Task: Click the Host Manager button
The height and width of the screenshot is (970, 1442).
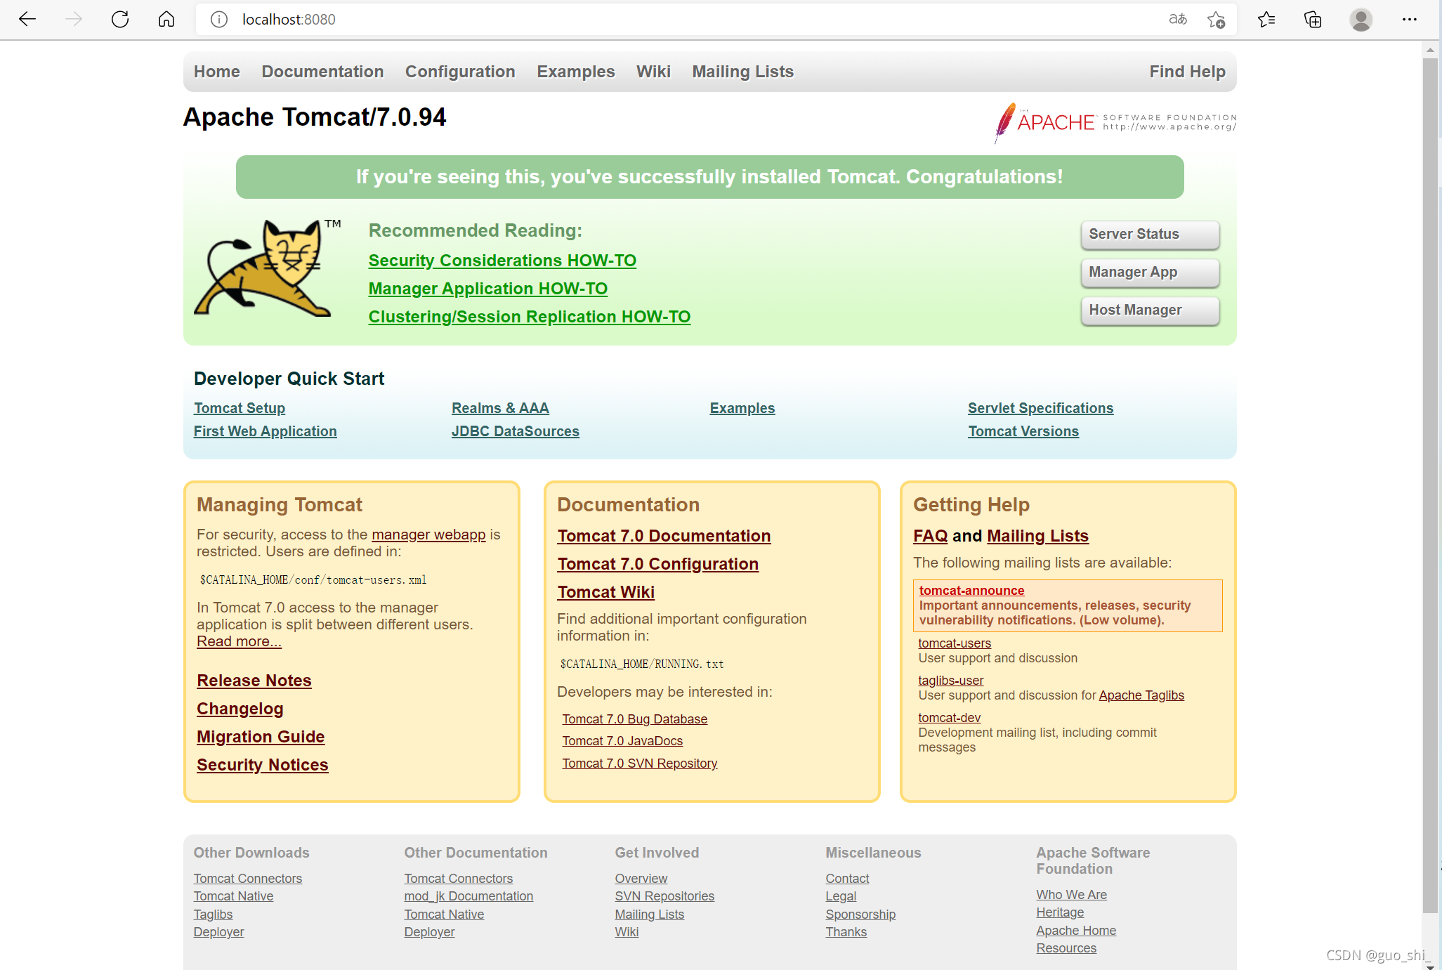Action: (x=1150, y=310)
